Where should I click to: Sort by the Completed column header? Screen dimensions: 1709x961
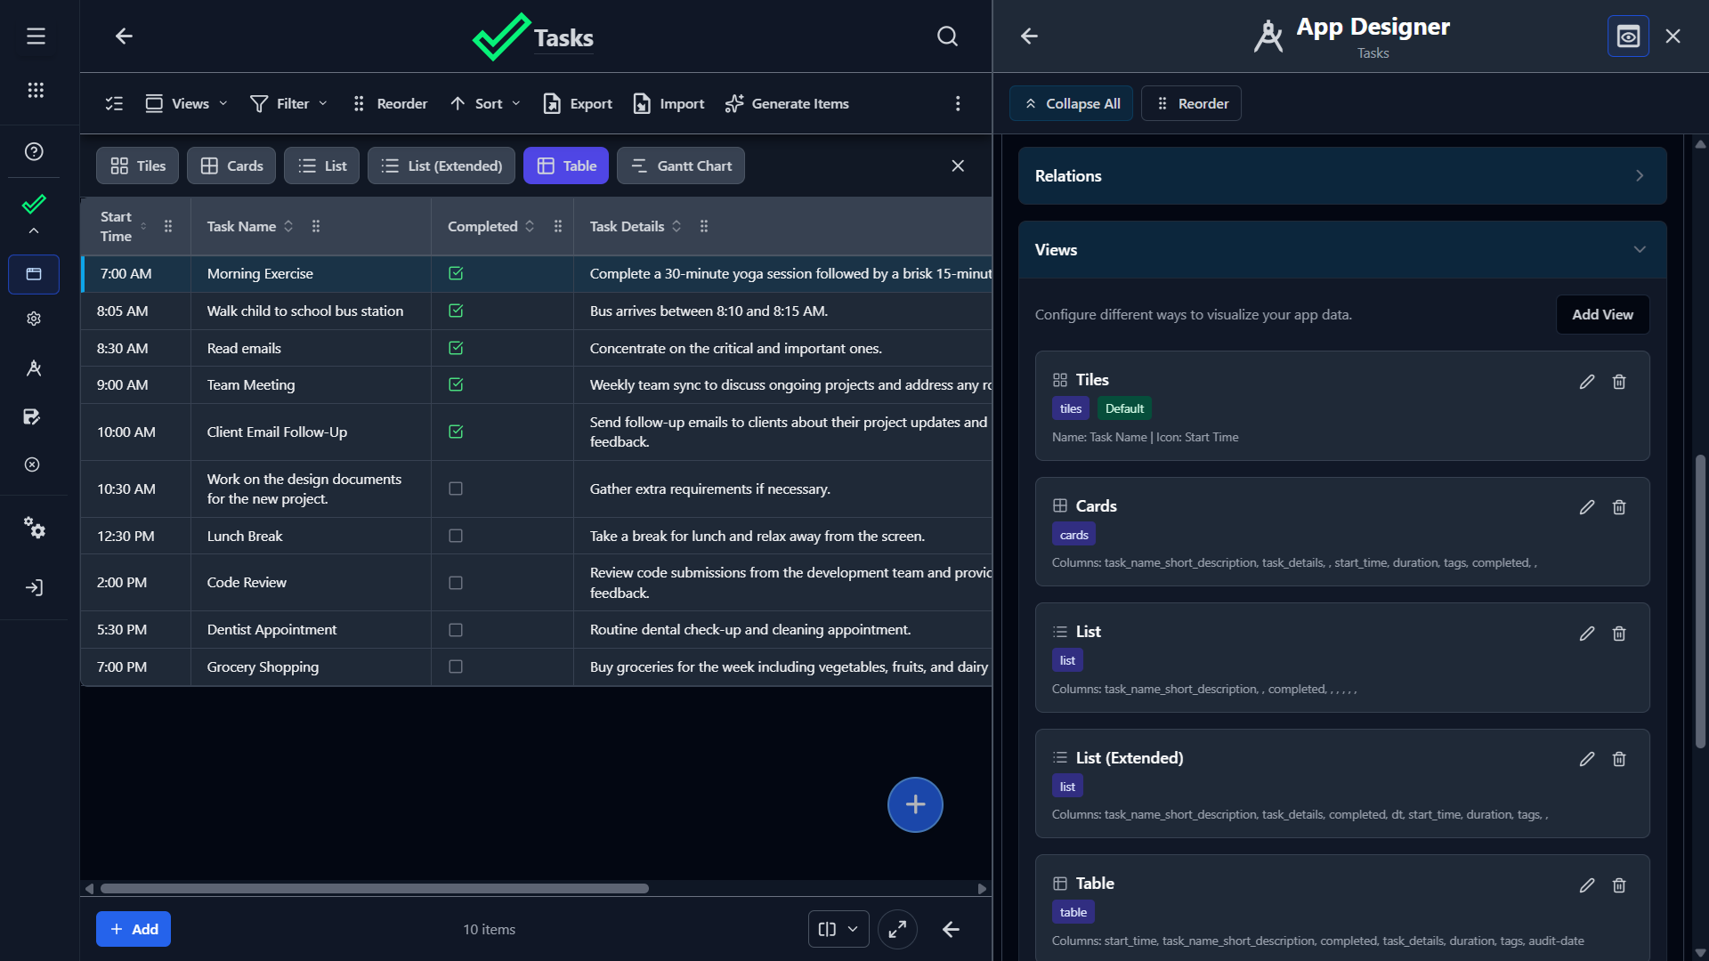click(x=490, y=226)
